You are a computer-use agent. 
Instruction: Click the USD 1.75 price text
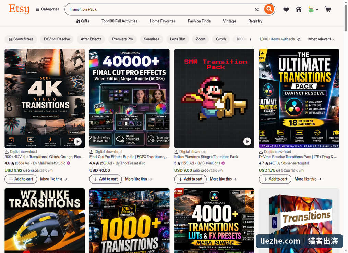267,171
